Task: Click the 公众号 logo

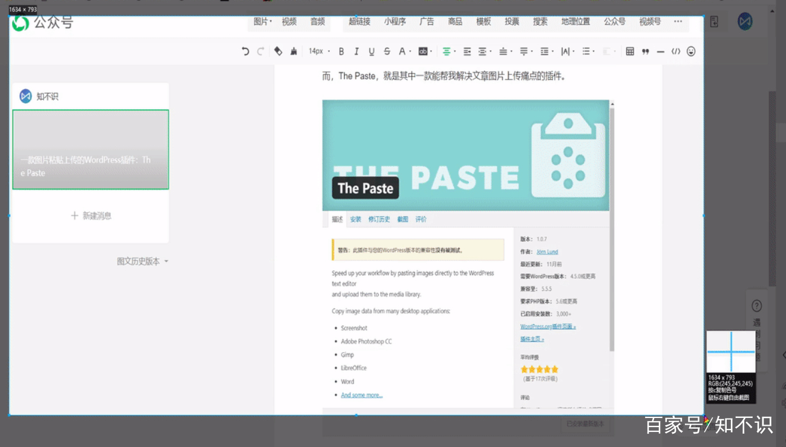Action: click(x=42, y=23)
